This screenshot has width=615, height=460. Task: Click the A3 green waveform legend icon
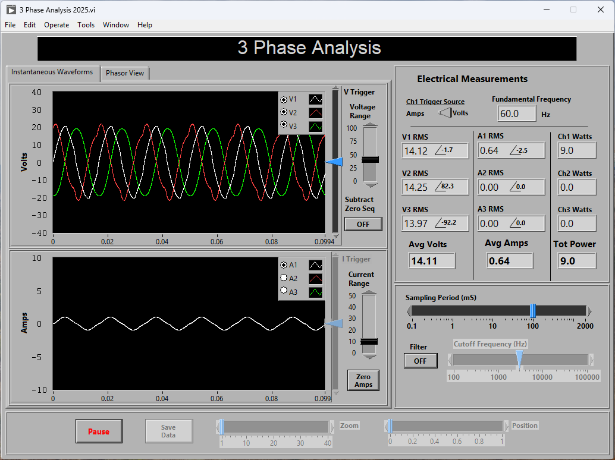point(316,292)
